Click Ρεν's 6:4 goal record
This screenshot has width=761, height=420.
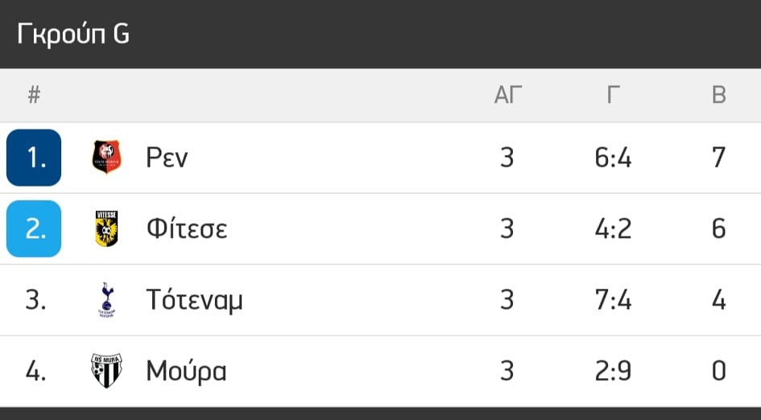[x=614, y=158]
